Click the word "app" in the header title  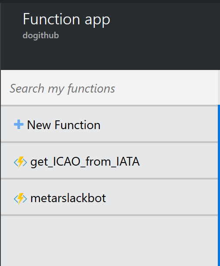point(97,20)
